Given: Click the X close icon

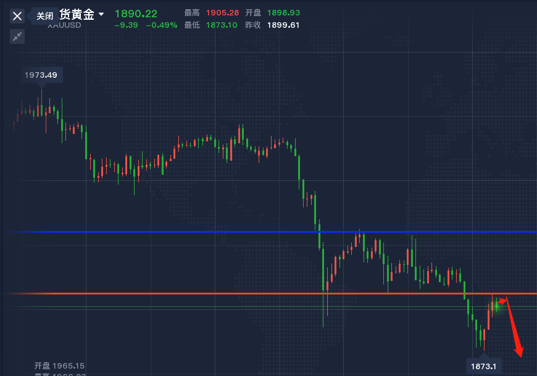Looking at the screenshot, I should pos(17,16).
